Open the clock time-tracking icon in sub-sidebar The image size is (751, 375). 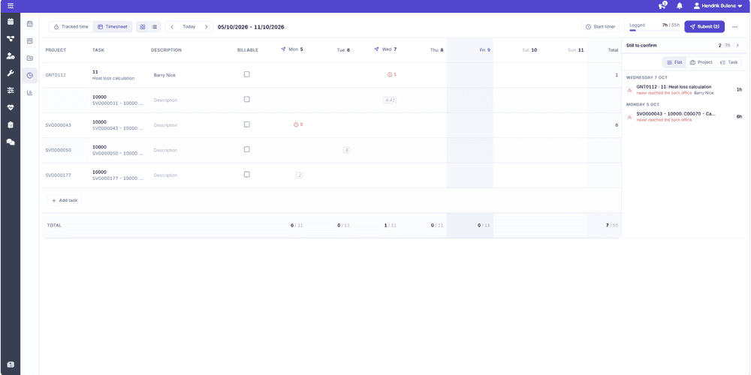pyautogui.click(x=30, y=75)
